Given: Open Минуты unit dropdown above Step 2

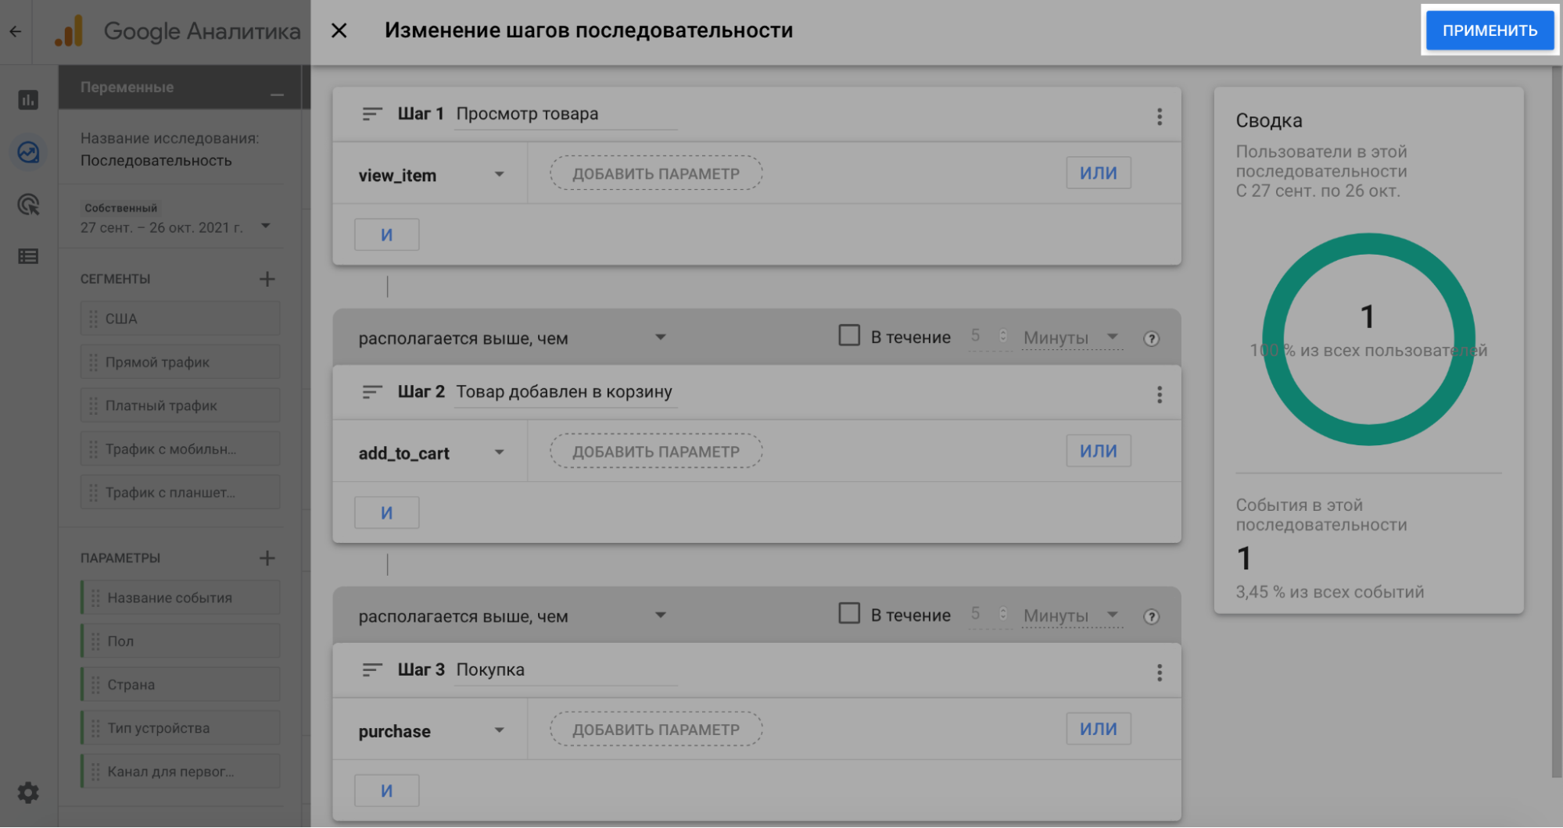Looking at the screenshot, I should click(x=1071, y=337).
